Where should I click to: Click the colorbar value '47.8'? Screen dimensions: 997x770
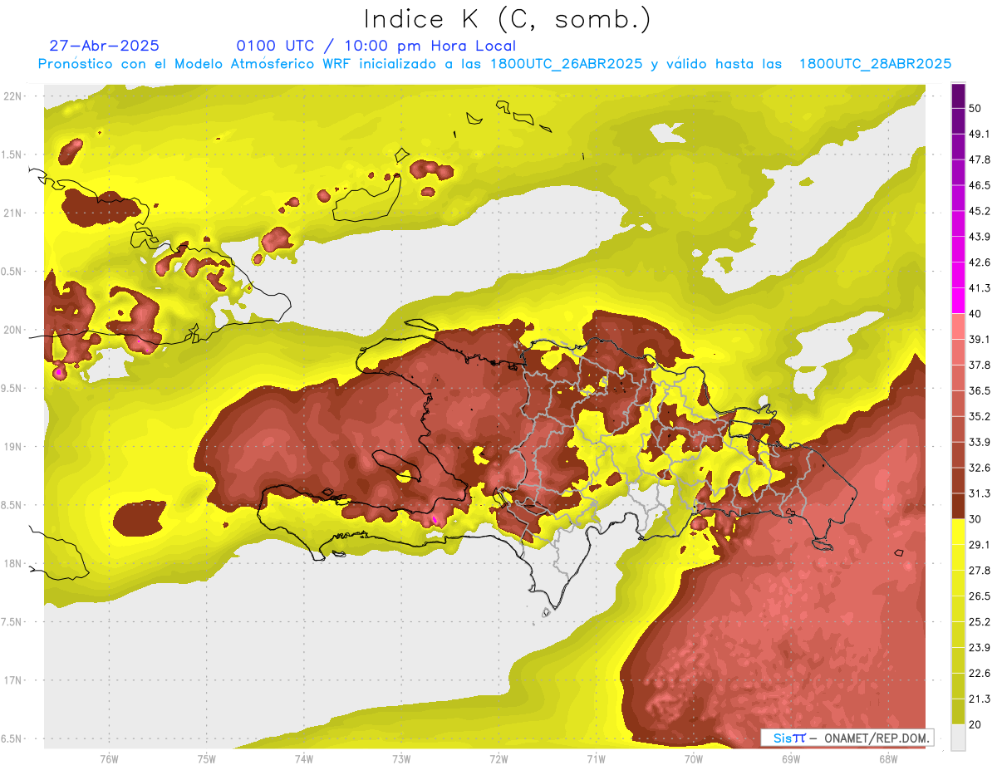(x=979, y=159)
